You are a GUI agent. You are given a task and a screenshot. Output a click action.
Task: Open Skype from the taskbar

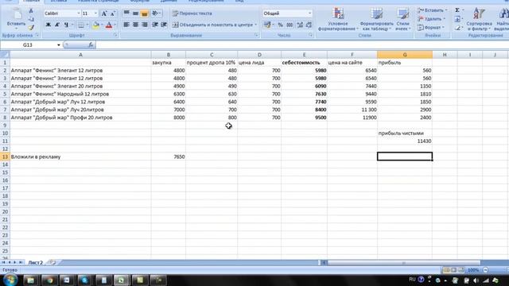(x=85, y=280)
